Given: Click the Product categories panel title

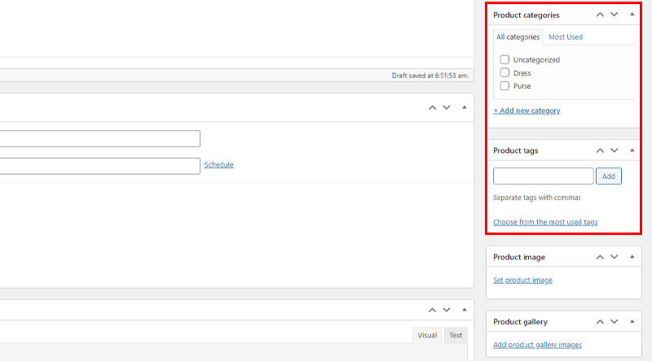Looking at the screenshot, I should point(526,15).
